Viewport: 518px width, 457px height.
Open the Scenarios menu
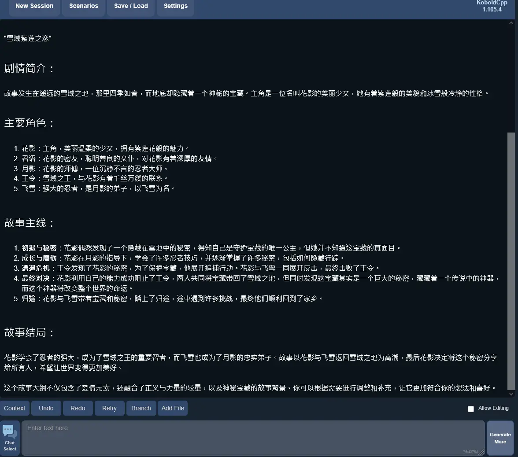(84, 6)
